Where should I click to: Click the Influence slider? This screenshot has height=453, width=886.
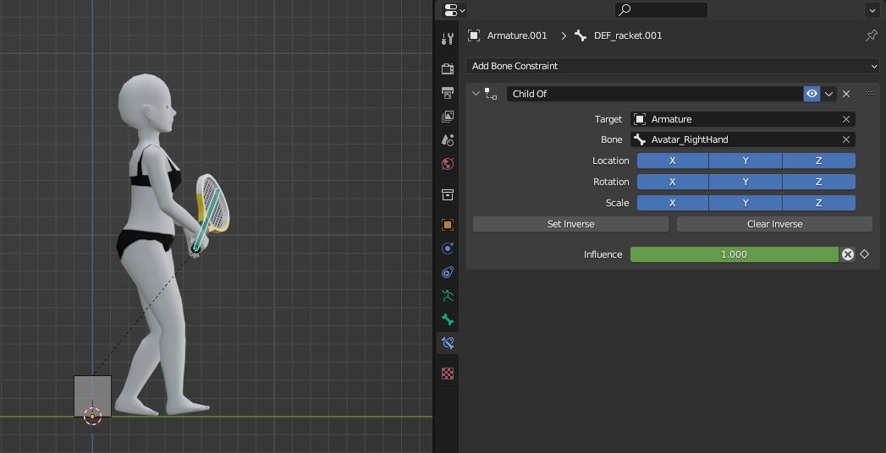734,254
